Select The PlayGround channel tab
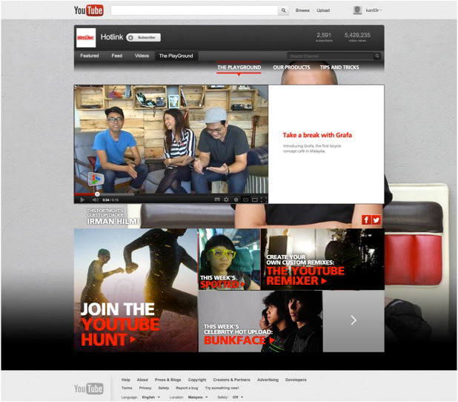 pyautogui.click(x=176, y=56)
